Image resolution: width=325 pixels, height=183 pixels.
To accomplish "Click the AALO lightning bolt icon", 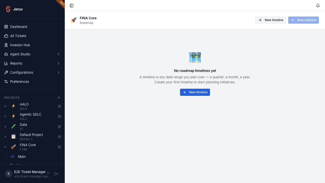I will [13, 106].
